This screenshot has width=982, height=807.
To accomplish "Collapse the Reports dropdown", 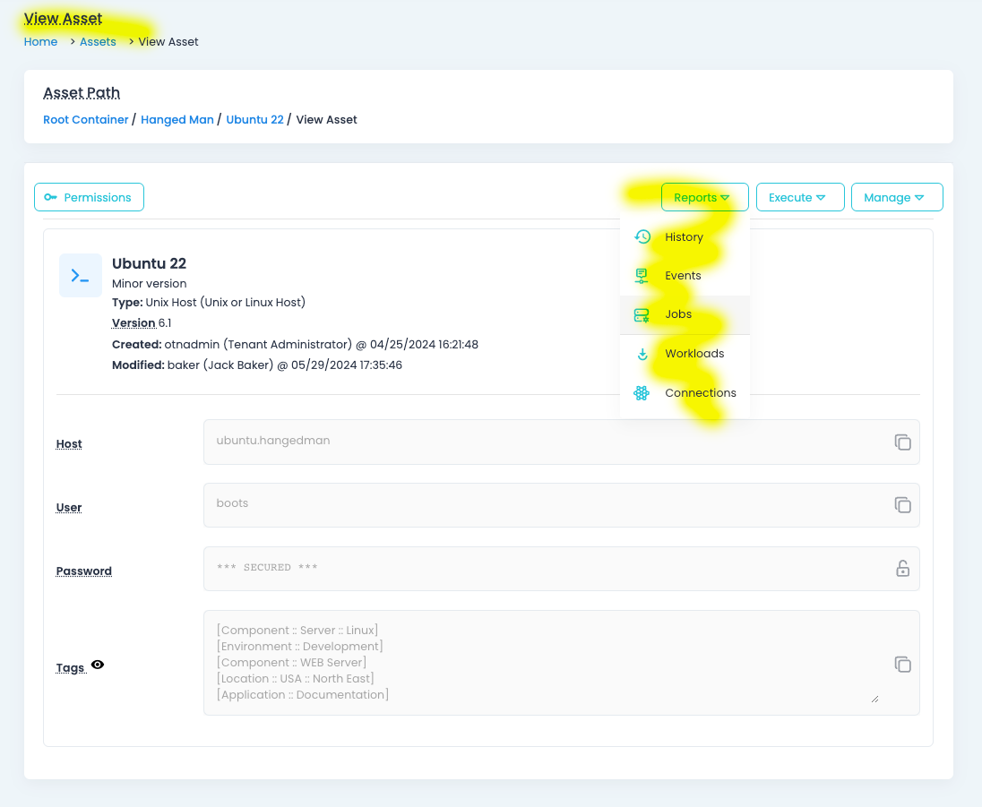I will point(704,197).
